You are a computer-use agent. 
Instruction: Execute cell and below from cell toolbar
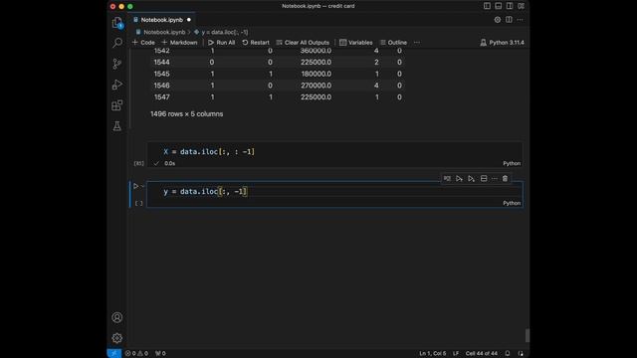pos(471,179)
